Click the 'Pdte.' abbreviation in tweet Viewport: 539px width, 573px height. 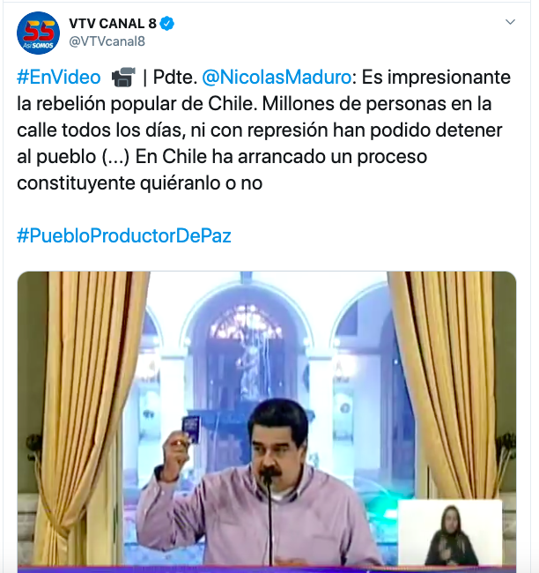(175, 77)
